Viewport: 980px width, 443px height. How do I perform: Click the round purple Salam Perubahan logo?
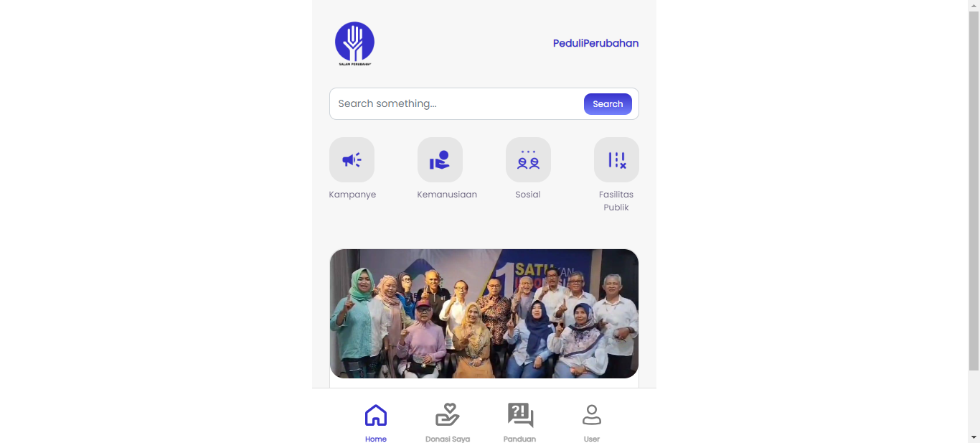coord(354,43)
